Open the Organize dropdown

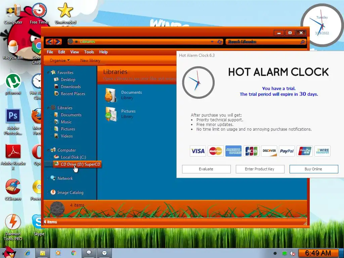click(60, 60)
